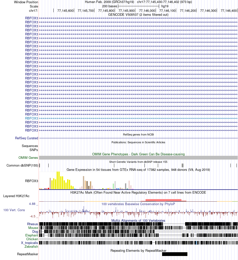Click the X_tropicalis alignment label
238x260 pixels.
30,243
